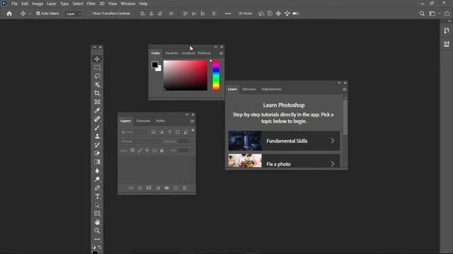The height and width of the screenshot is (254, 453).
Task: Select the Blur tool
Action: (x=97, y=171)
